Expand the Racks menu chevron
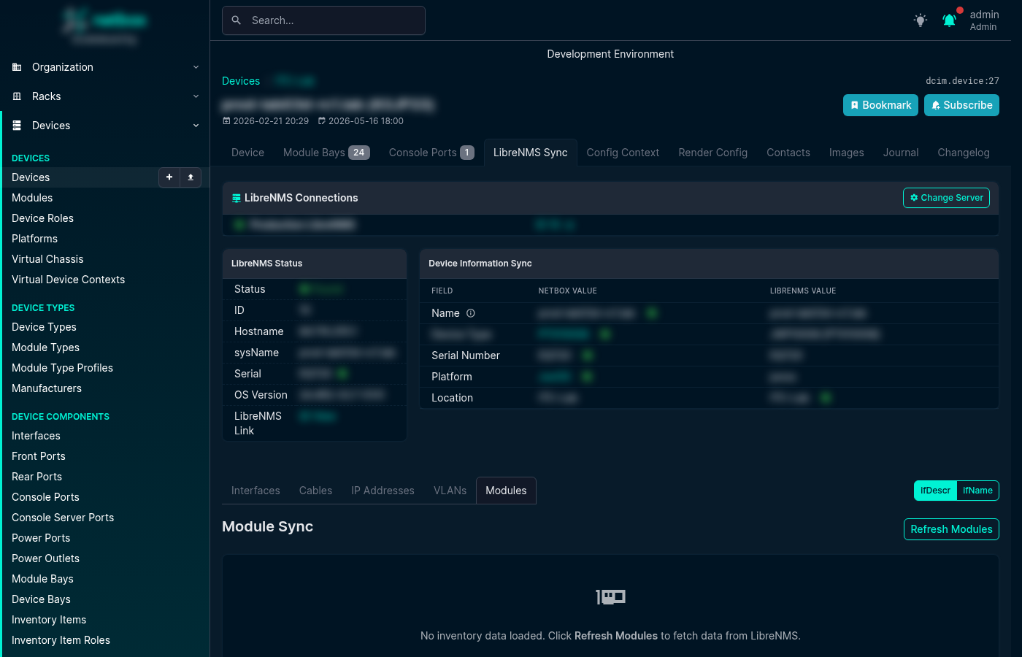Viewport: 1022px width, 657px height. tap(196, 96)
